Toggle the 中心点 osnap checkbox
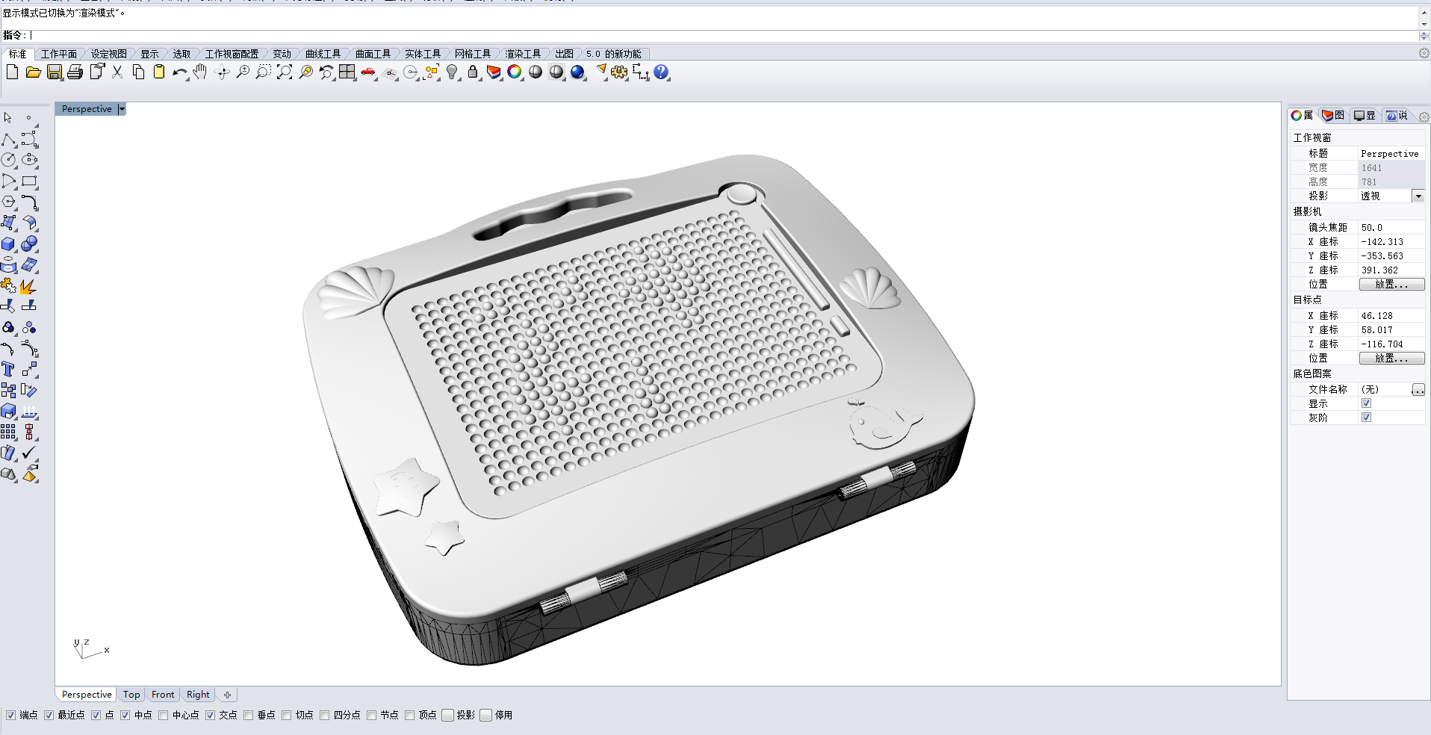 [x=164, y=715]
